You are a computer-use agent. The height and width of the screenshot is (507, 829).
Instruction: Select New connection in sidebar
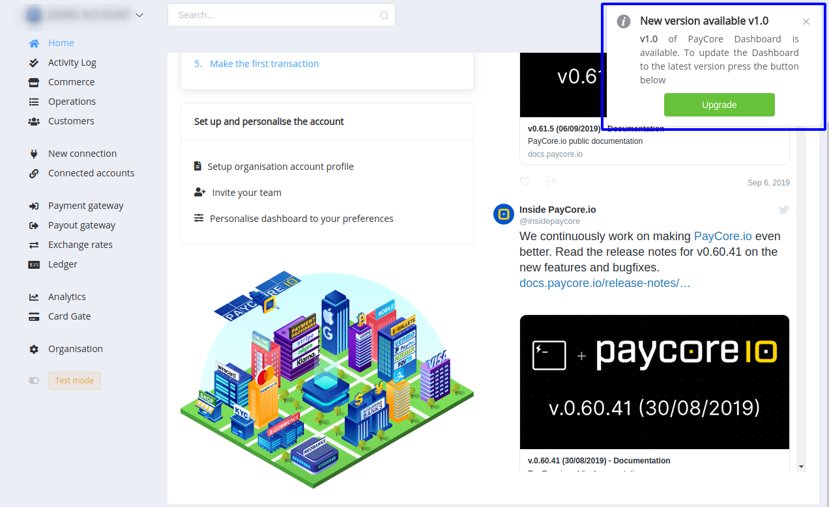click(83, 154)
